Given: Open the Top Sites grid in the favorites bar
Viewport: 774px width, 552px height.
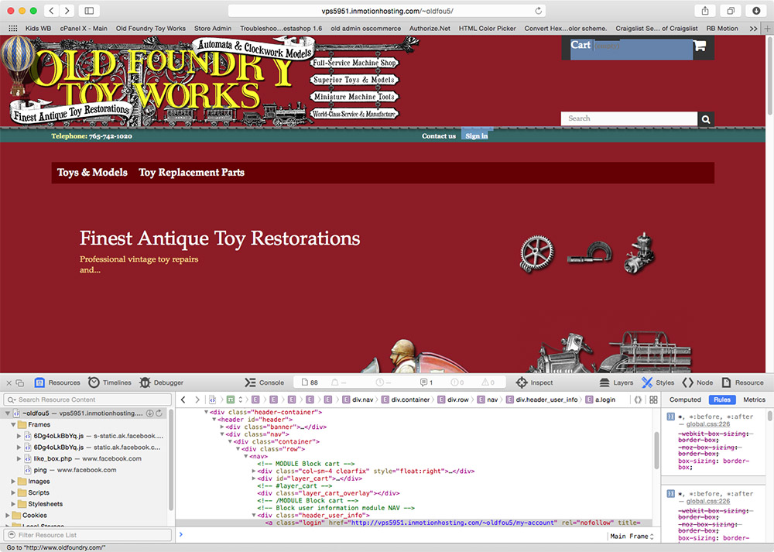Looking at the screenshot, I should coord(13,29).
